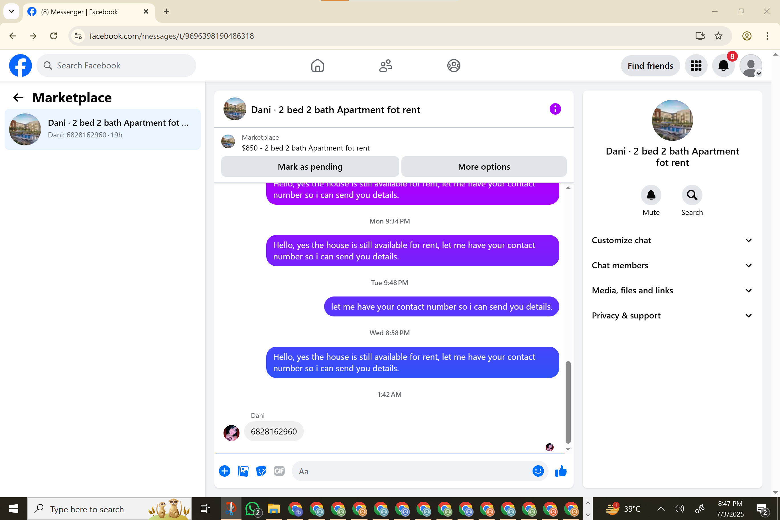Open the sticker chooser icon

tap(261, 471)
